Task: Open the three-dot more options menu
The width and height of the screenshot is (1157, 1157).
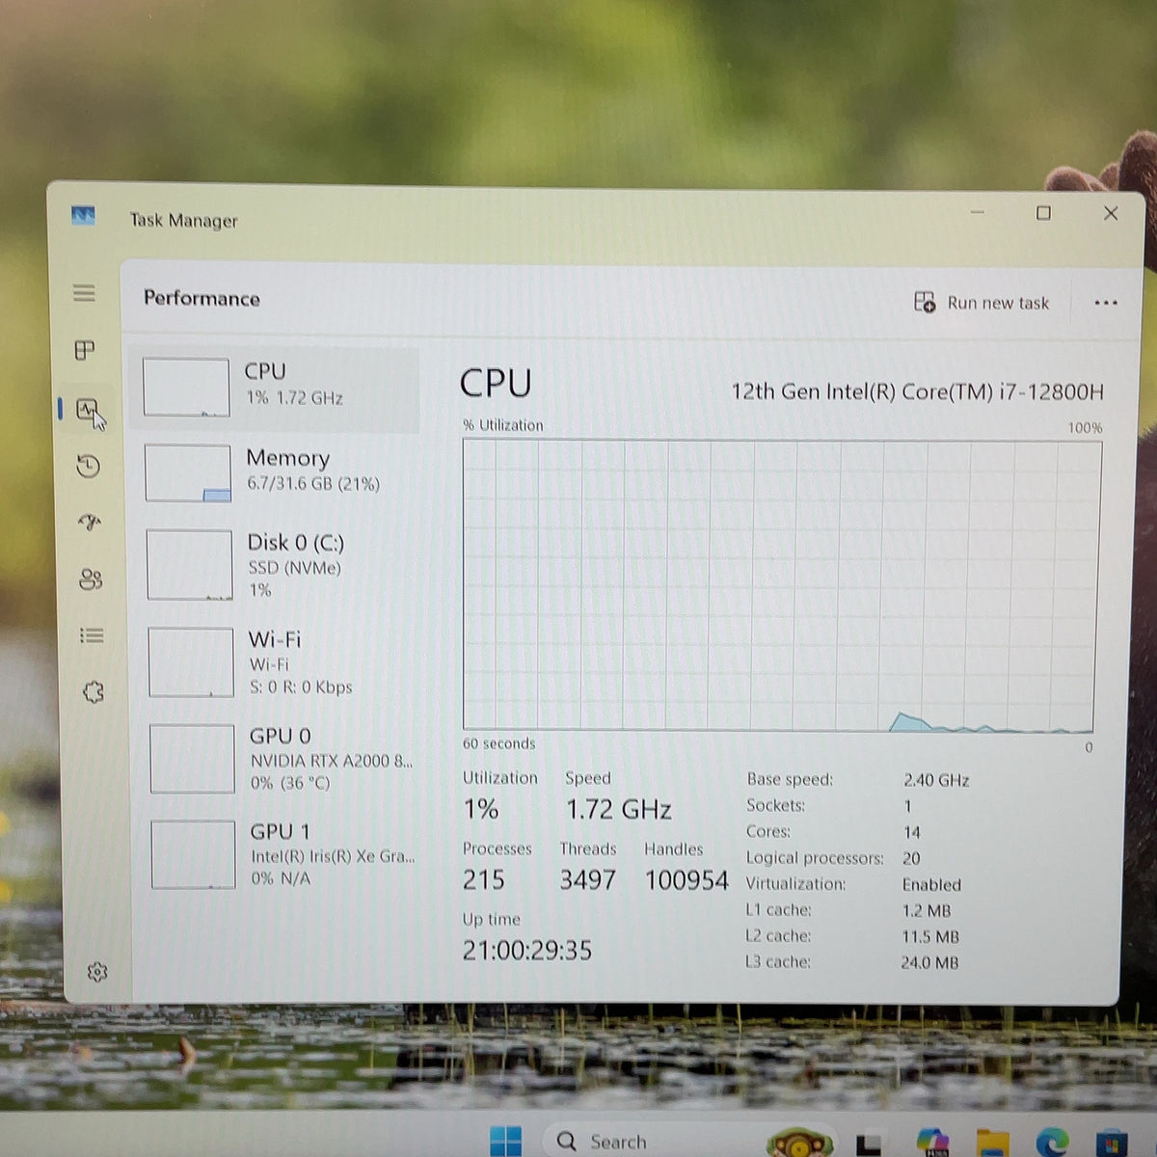Action: (1106, 303)
